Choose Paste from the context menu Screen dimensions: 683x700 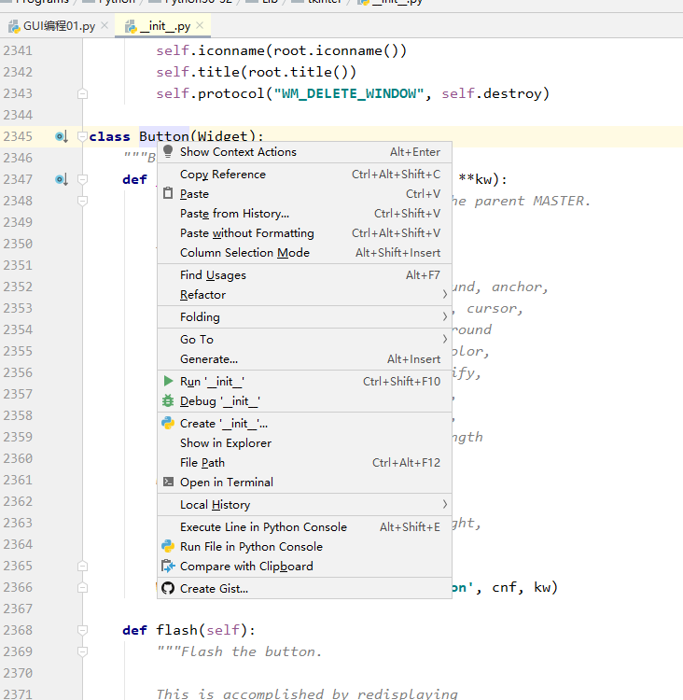304,194
